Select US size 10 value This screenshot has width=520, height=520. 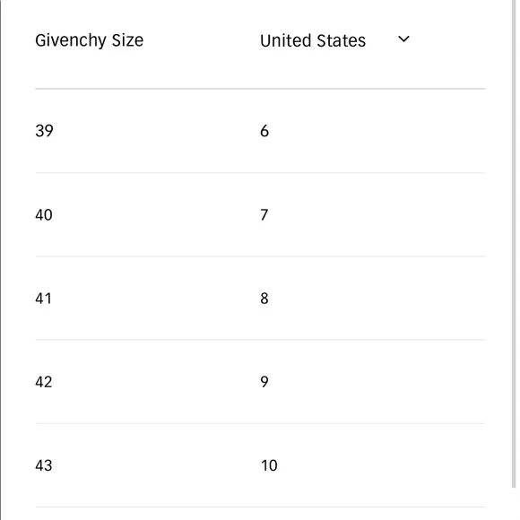tap(269, 465)
